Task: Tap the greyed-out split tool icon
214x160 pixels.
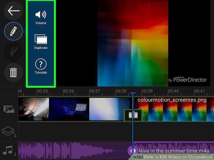Action: 14,52
